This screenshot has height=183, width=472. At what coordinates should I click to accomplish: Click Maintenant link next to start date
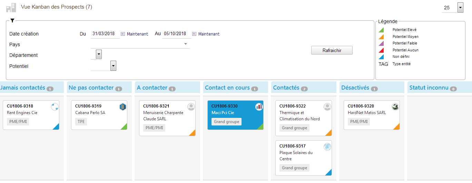tap(137, 34)
